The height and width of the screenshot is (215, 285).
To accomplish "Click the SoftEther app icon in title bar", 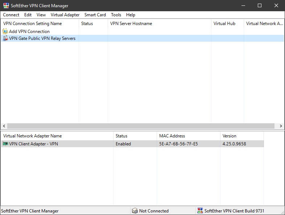I will pyautogui.click(x=6, y=5).
